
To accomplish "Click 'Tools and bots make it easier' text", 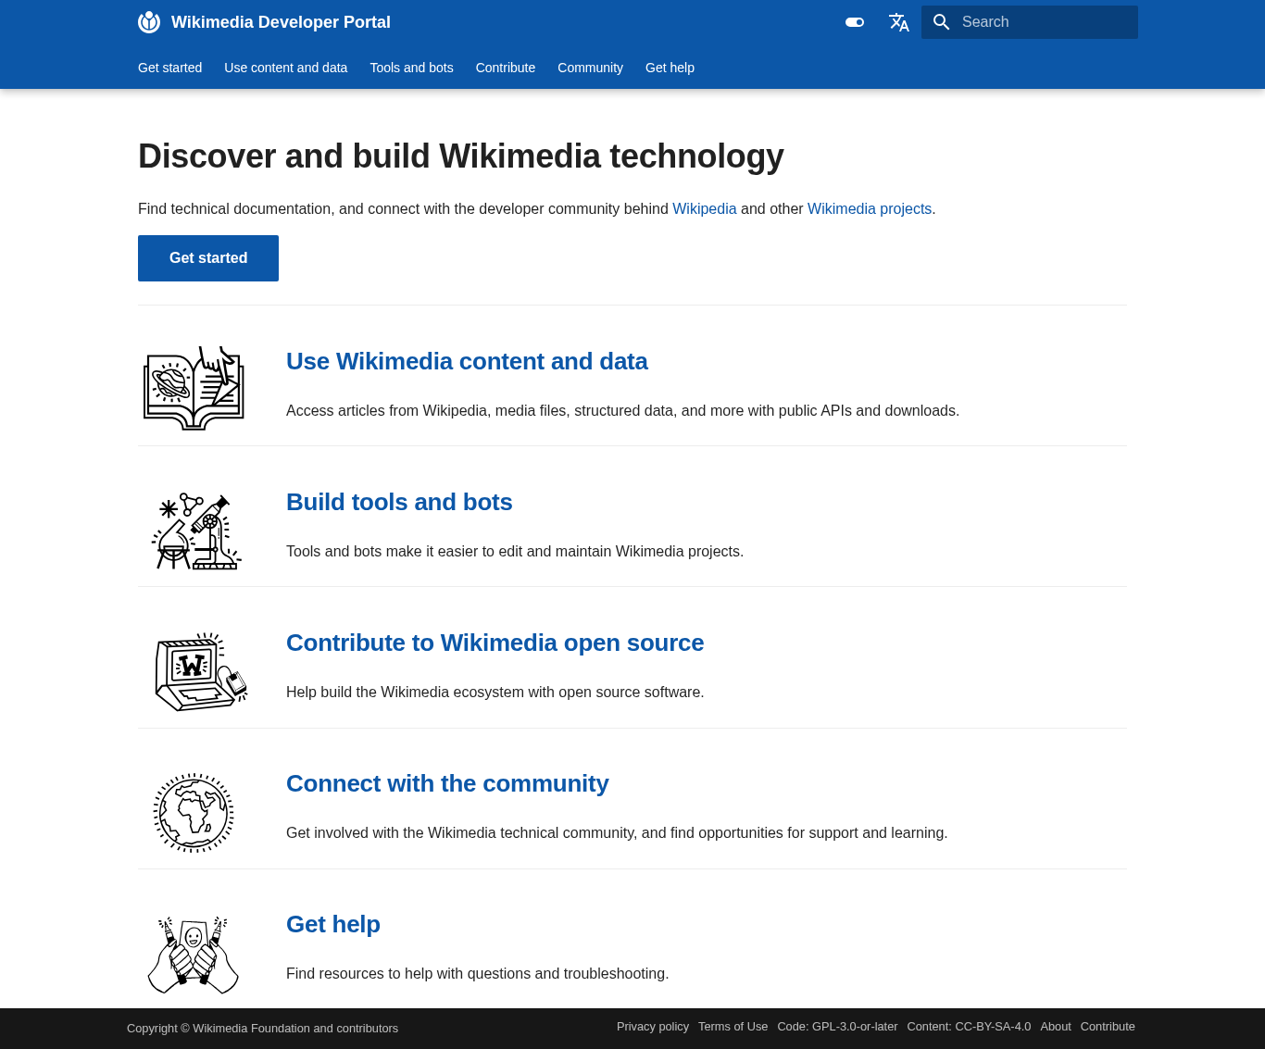I will pos(515,552).
